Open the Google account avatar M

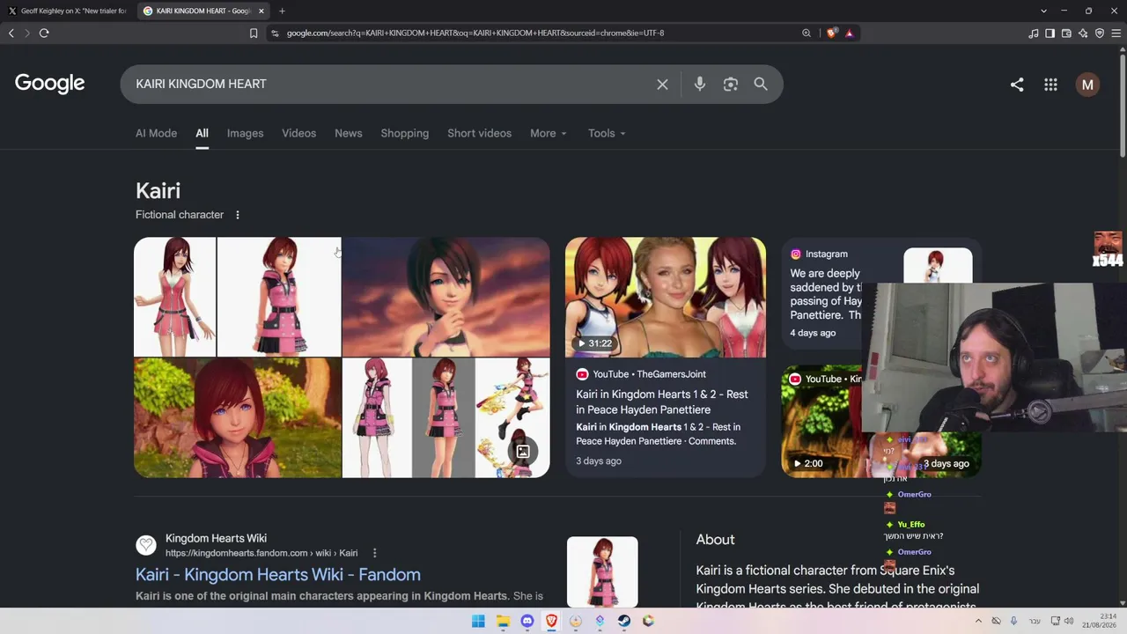pyautogui.click(x=1087, y=85)
